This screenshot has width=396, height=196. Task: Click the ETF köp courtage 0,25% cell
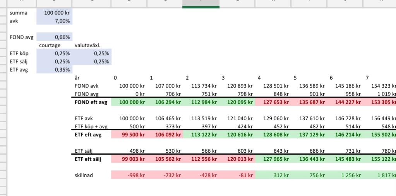pyautogui.click(x=55, y=54)
